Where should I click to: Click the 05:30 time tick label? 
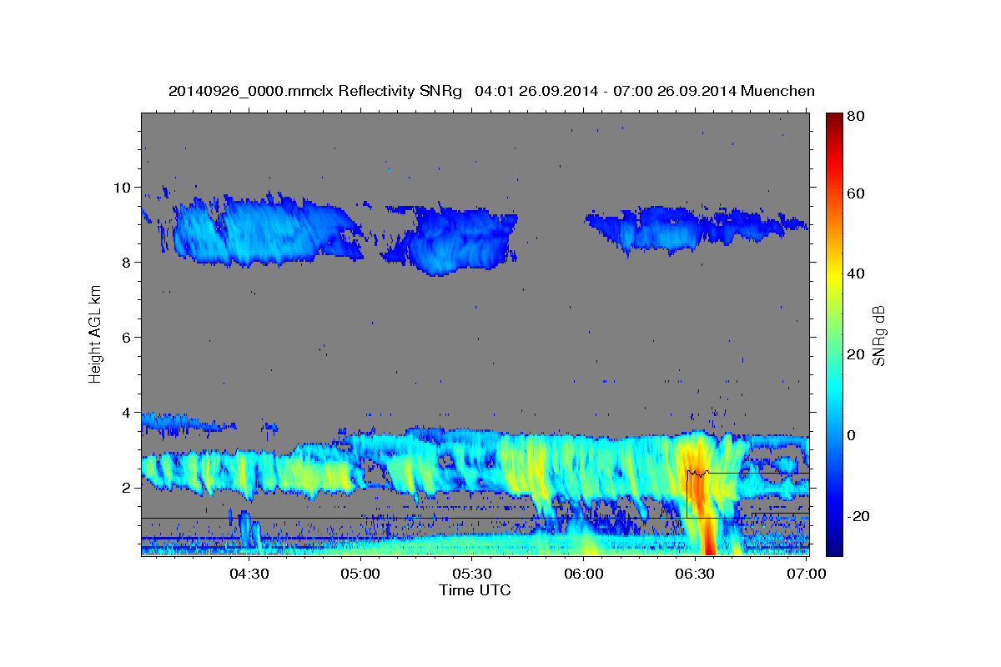click(472, 574)
